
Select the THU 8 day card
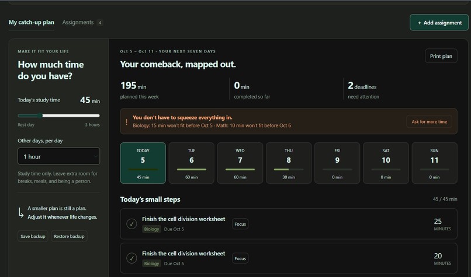click(289, 163)
